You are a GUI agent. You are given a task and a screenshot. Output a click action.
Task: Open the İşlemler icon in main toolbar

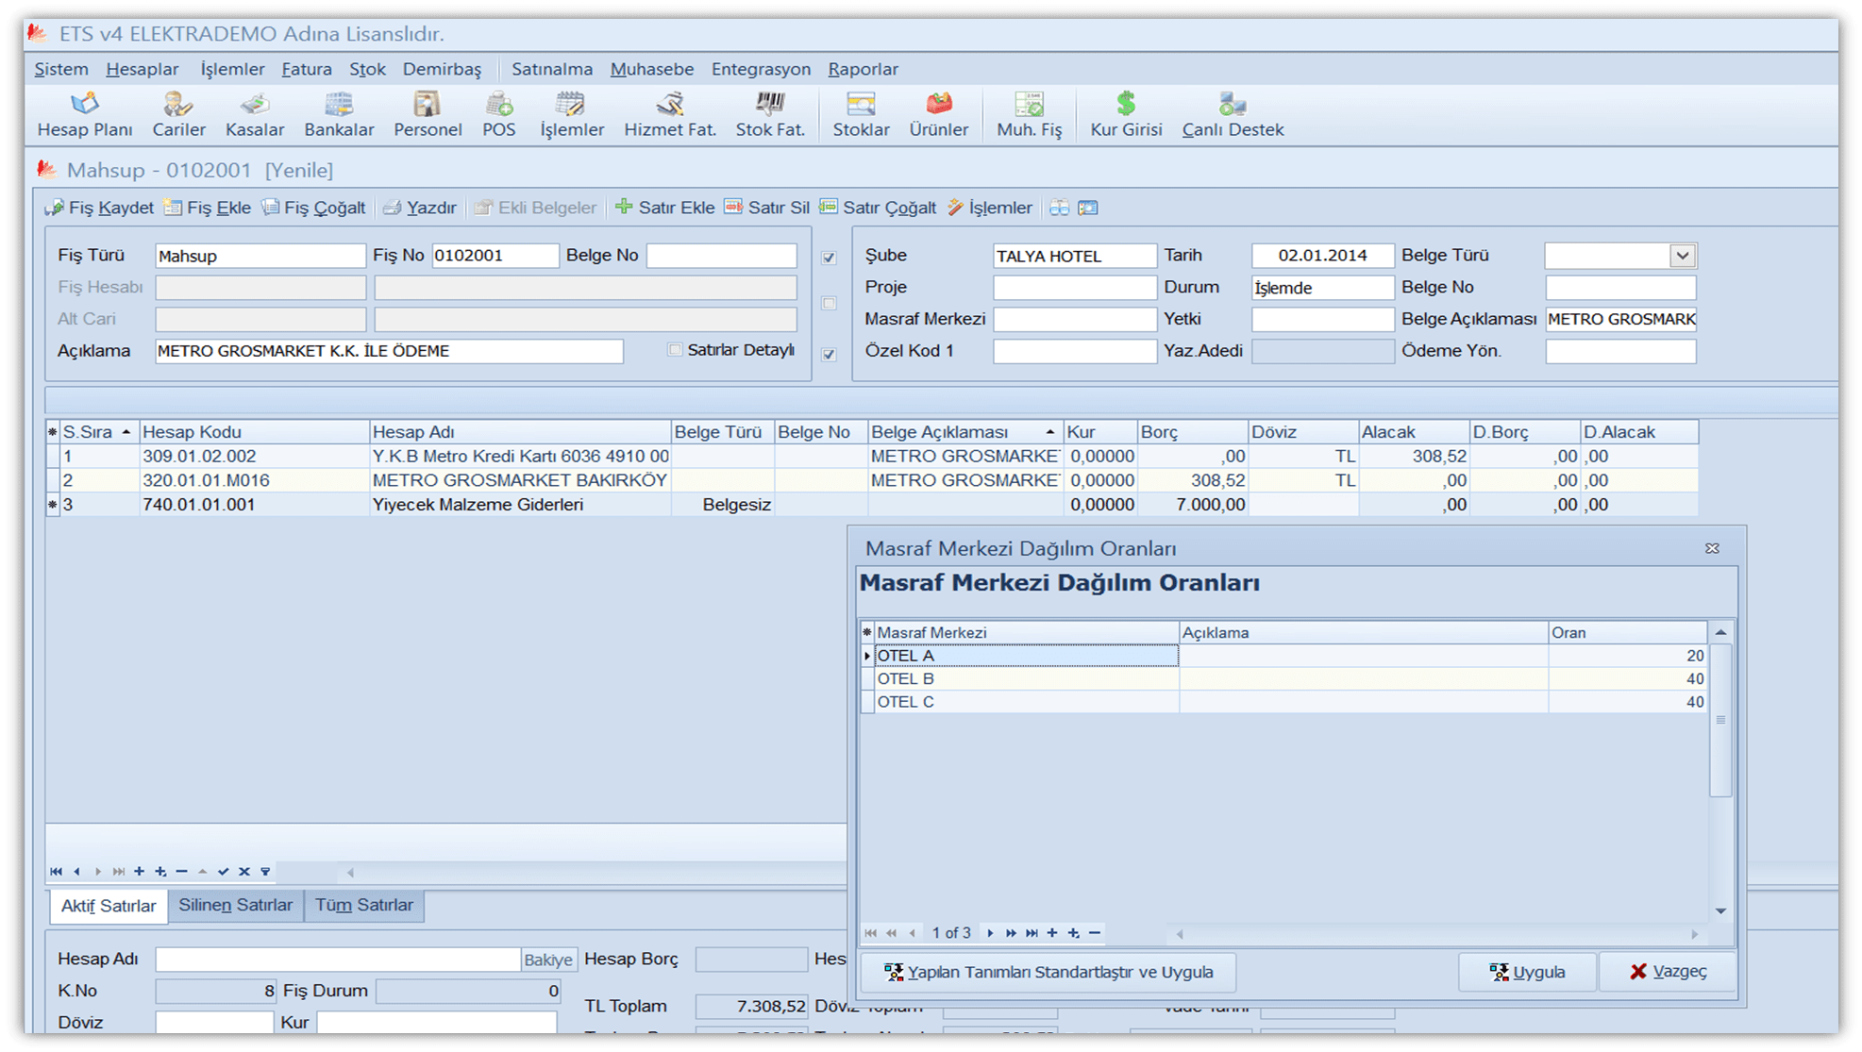tap(572, 115)
